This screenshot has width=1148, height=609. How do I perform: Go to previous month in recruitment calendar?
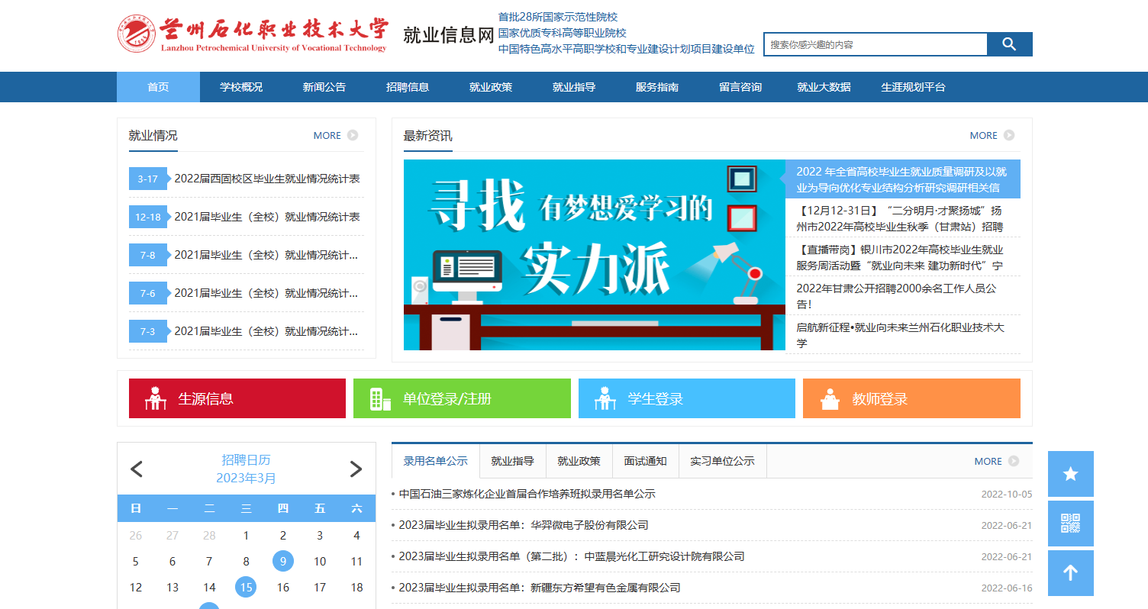point(137,469)
